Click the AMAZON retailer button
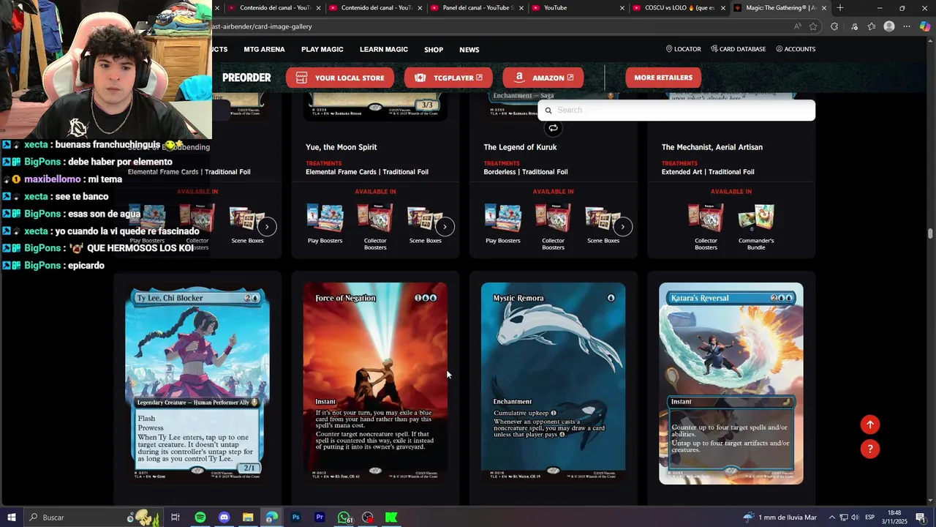The image size is (936, 527). [x=543, y=78]
